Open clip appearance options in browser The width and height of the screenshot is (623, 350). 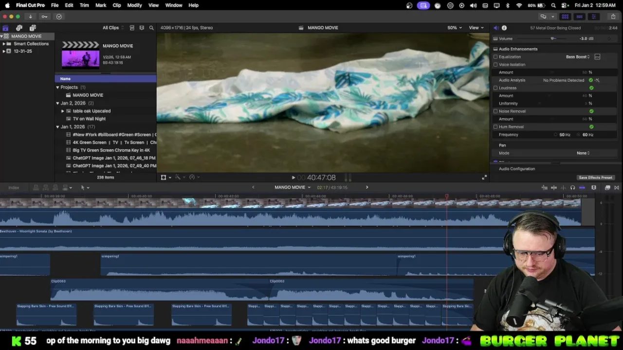pos(142,28)
